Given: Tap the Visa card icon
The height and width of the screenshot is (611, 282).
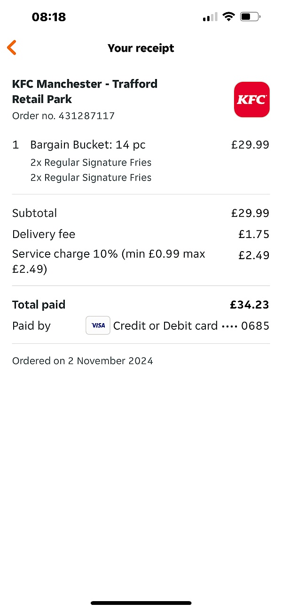Looking at the screenshot, I should click(98, 325).
